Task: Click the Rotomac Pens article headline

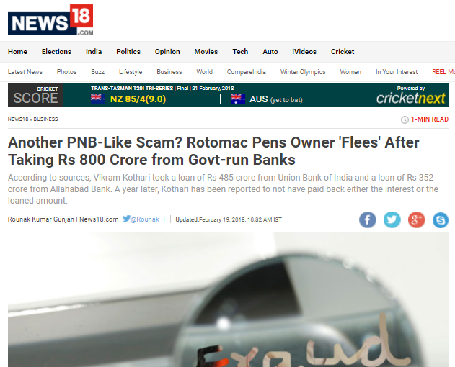Action: click(x=213, y=151)
